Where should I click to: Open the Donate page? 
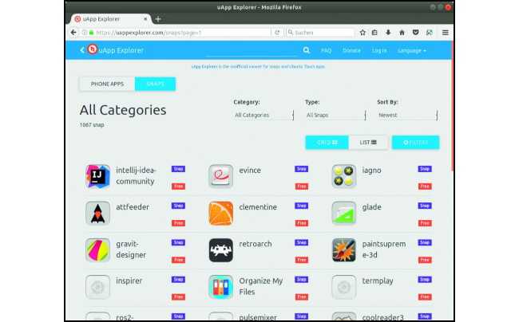(351, 50)
